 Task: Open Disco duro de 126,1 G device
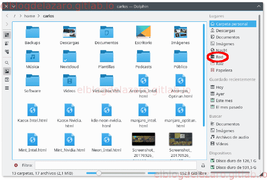point(233,160)
